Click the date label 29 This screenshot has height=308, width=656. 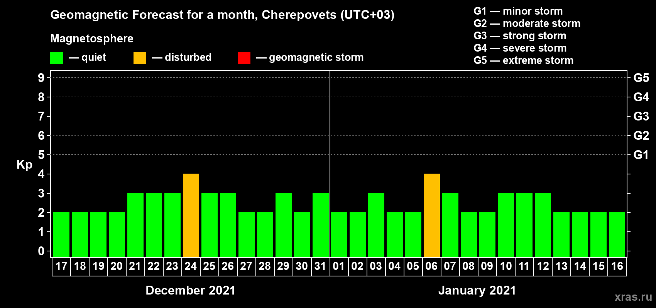coord(283,266)
